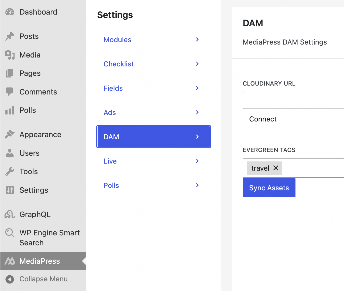Expand the Checklist settings chevron
The image size is (344, 291).
coord(197,64)
